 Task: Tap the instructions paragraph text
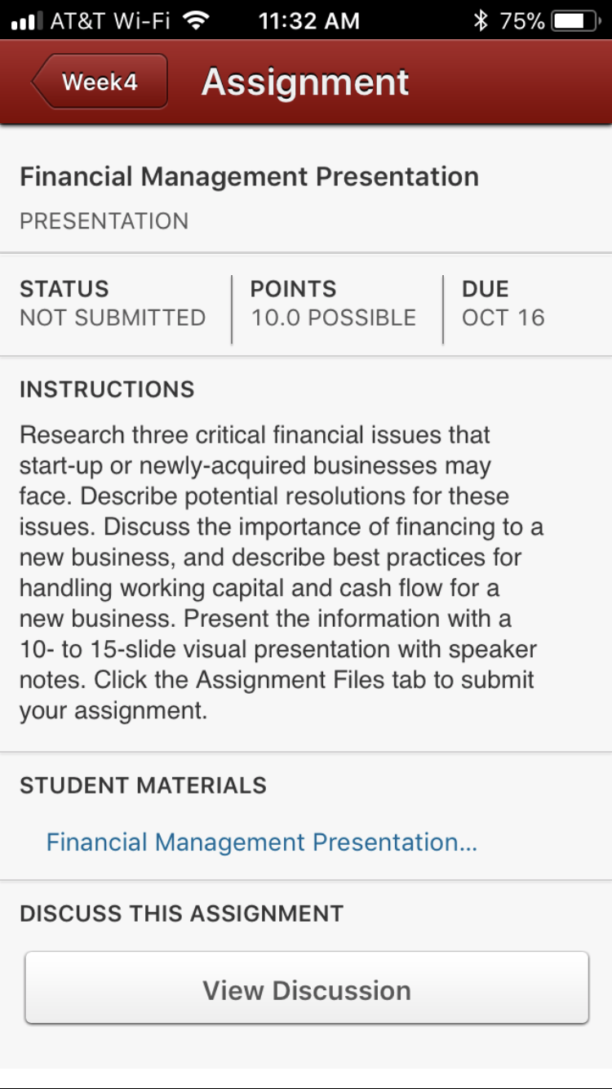pos(282,572)
